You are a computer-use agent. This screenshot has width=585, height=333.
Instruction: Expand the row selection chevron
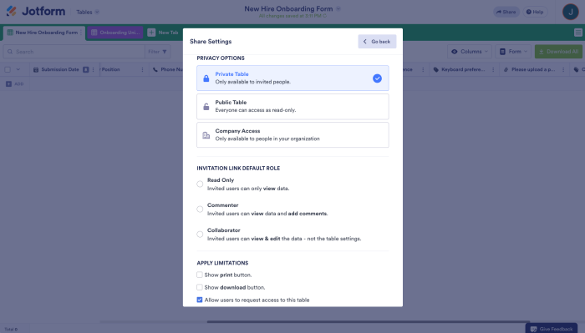click(18, 69)
